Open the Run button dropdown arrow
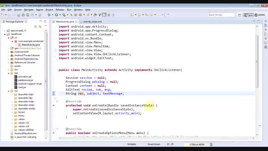Image resolution: width=268 pixels, height=151 pixels. pyautogui.click(x=60, y=15)
